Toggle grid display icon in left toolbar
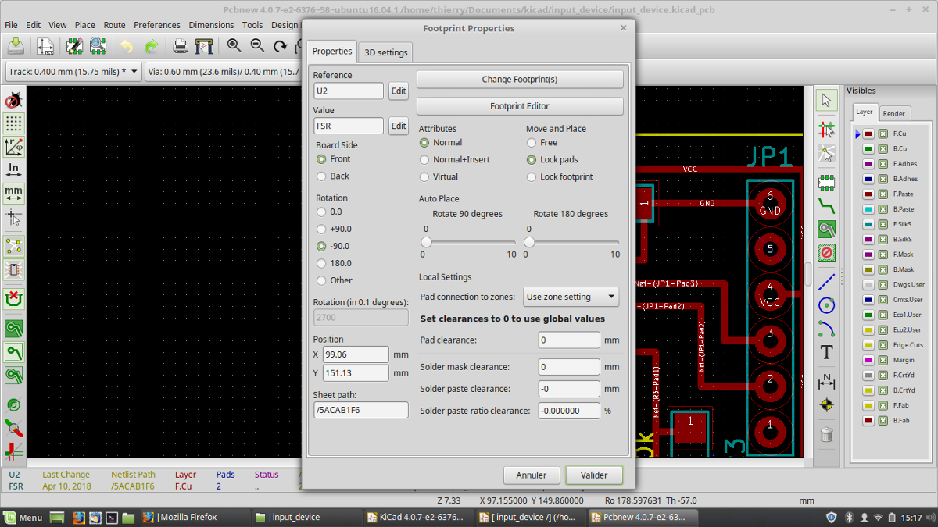 (x=13, y=123)
